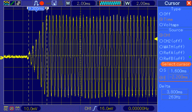Click the Select cursor button
Screen dimensions: 192x112
176,64
